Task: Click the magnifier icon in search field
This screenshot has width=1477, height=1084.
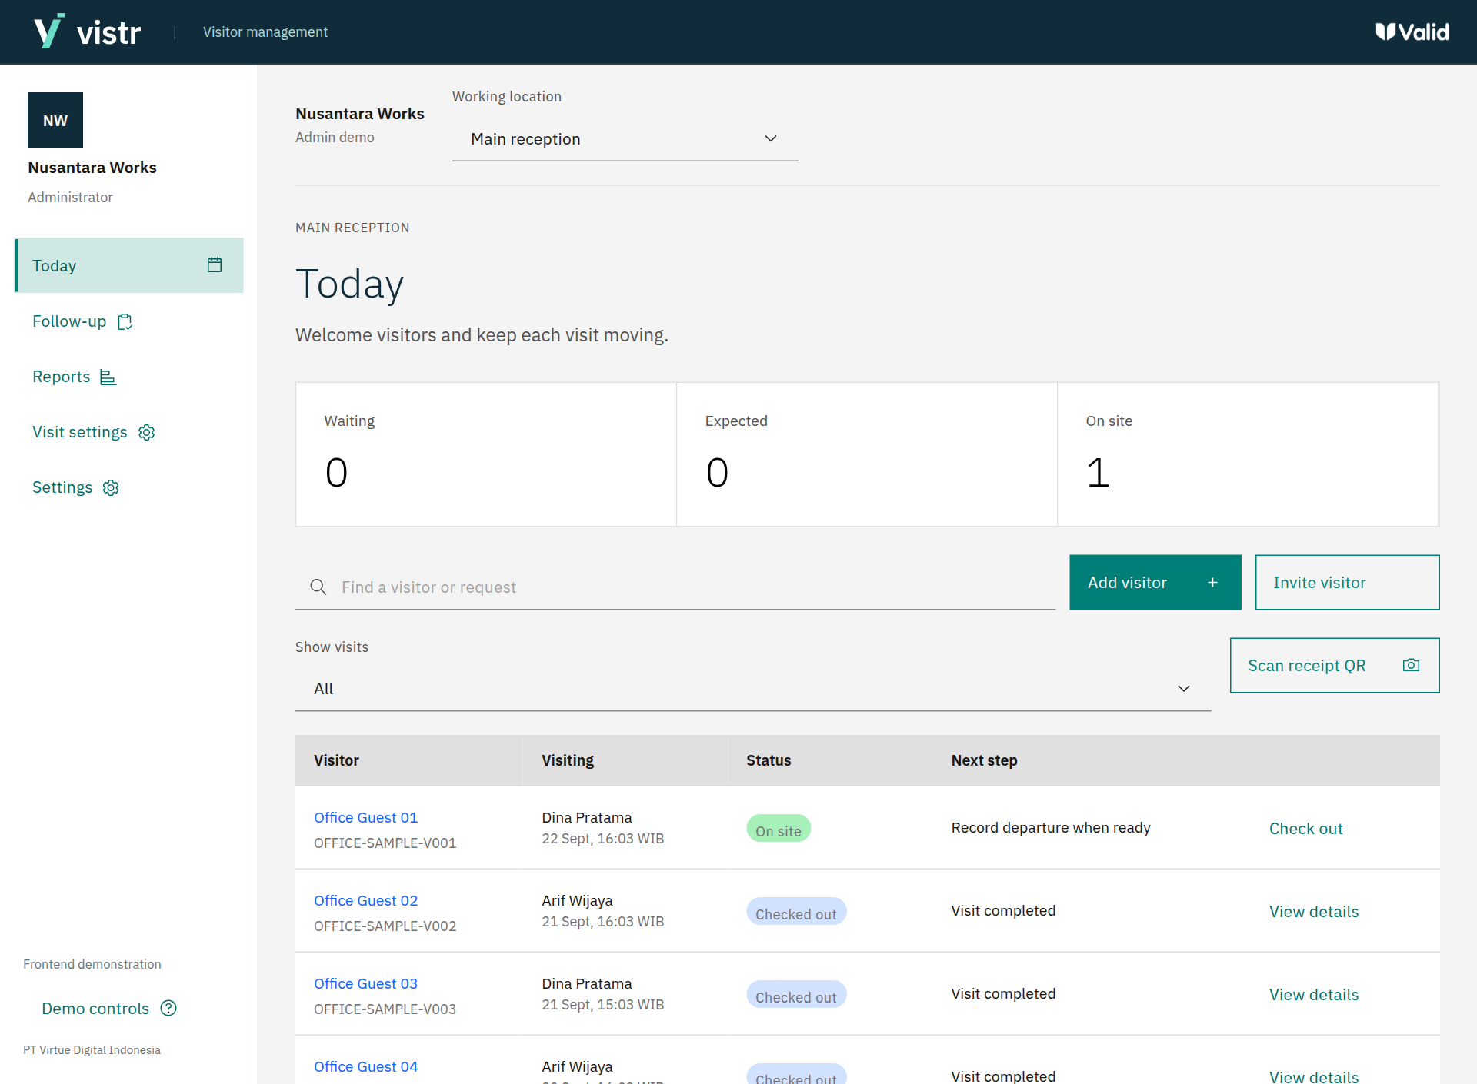Action: pyautogui.click(x=318, y=587)
